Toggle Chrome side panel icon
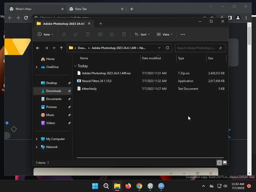 click(x=230, y=18)
